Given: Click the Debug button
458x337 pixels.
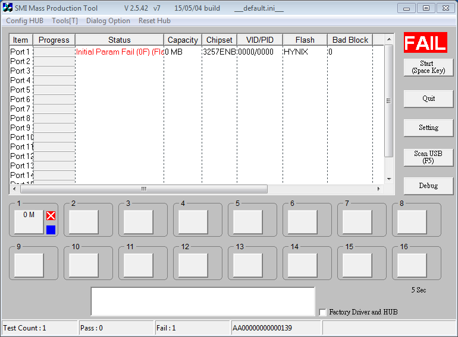Looking at the screenshot, I should [x=428, y=186].
